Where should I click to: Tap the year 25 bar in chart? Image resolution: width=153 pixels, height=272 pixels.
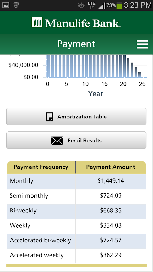pyautogui.click(x=139, y=75)
